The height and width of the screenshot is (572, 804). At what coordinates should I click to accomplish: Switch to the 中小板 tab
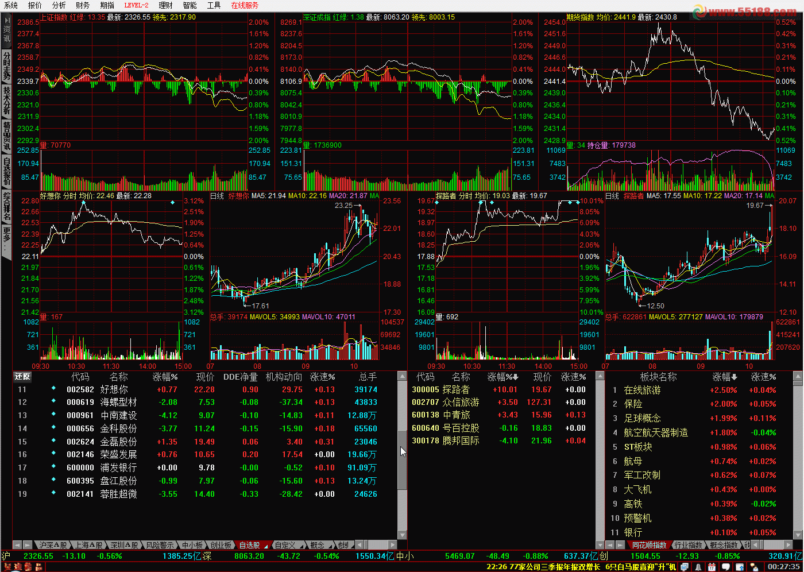click(x=192, y=545)
